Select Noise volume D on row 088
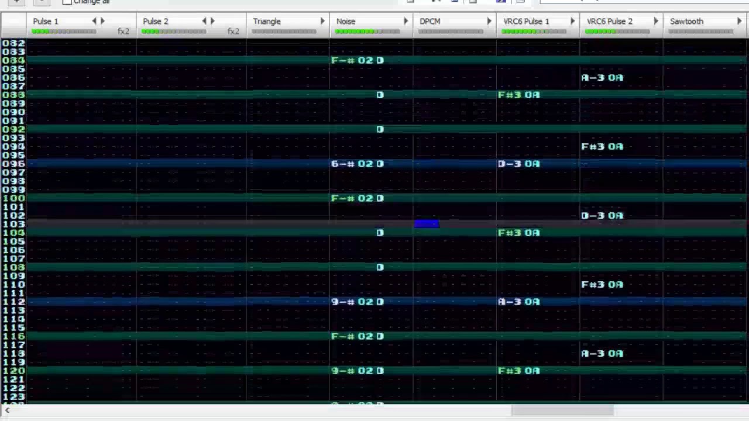Viewport: 749px width, 421px height. pos(380,95)
